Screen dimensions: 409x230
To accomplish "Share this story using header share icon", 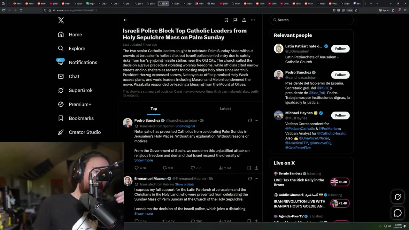I will (244, 20).
